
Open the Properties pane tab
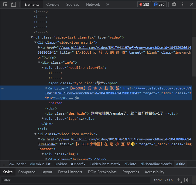point(131,172)
